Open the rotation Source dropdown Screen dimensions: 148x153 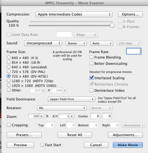click(101, 108)
